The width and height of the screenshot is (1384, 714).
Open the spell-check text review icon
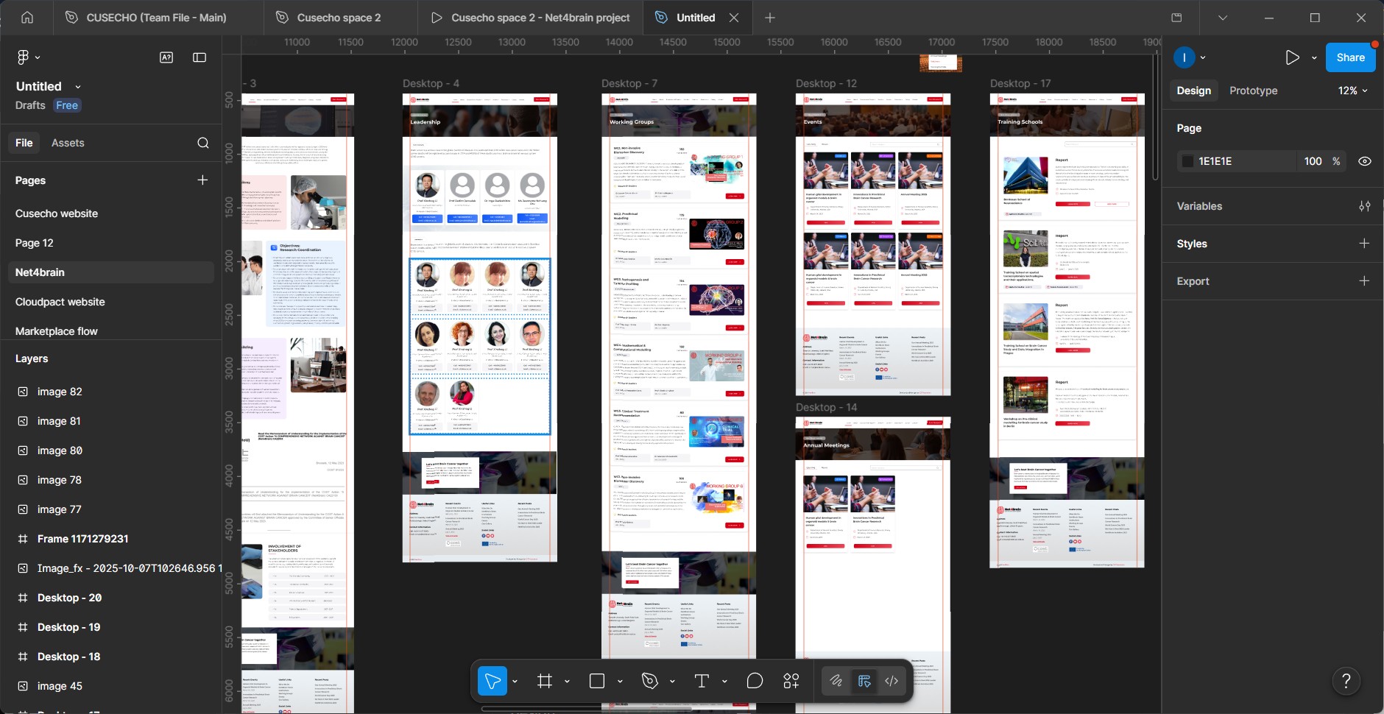(166, 57)
